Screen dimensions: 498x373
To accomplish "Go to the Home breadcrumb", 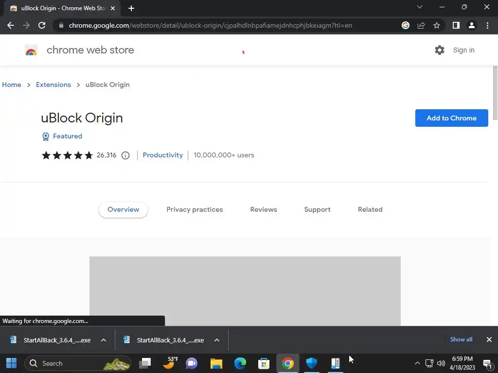I will (12, 85).
